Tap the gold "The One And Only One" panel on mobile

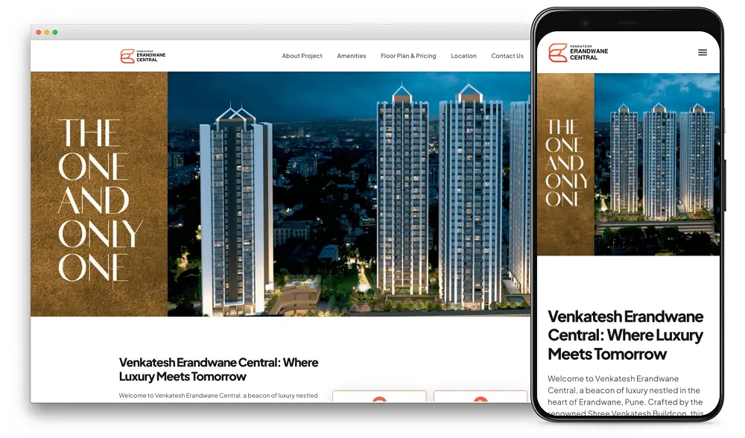click(565, 164)
